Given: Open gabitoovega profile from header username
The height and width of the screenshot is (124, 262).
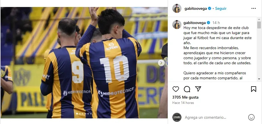Looking at the screenshot, I should (x=196, y=9).
